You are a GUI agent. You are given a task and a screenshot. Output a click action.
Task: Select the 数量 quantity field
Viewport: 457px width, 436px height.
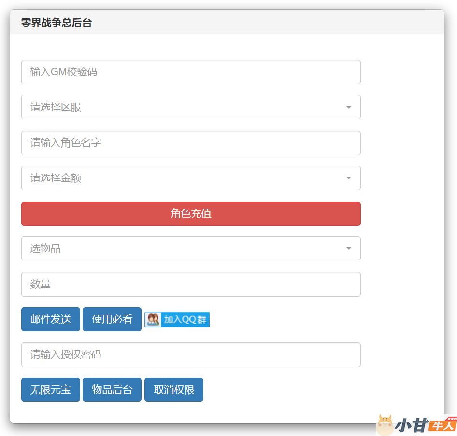[191, 284]
